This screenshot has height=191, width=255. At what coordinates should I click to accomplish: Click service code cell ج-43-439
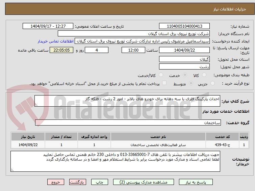pos(222,145)
